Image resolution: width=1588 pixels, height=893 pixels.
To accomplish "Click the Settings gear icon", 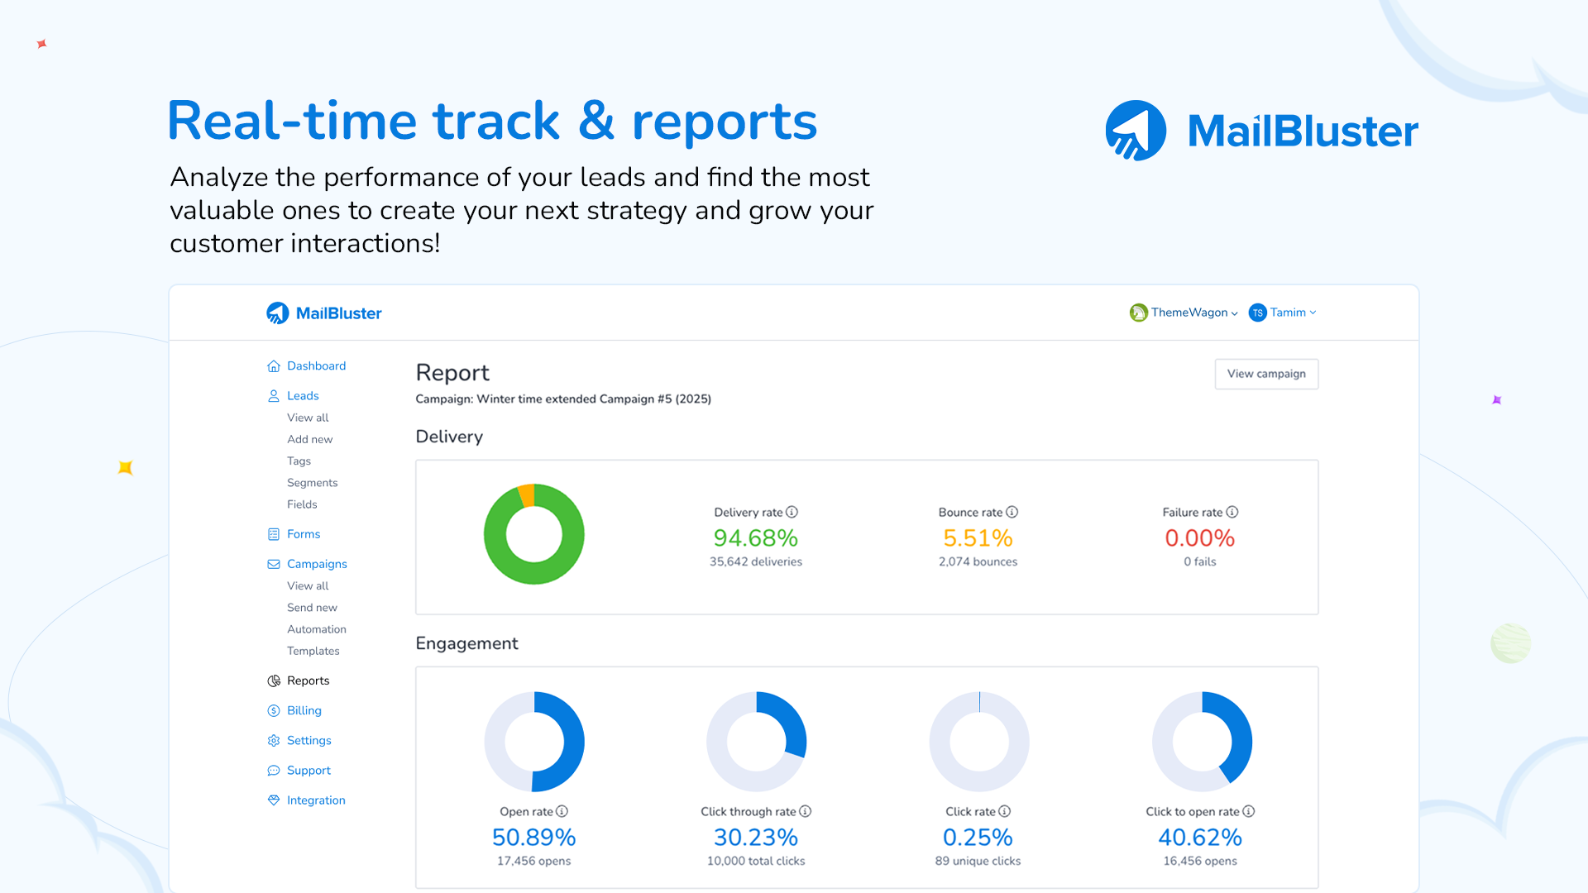I will click(274, 741).
